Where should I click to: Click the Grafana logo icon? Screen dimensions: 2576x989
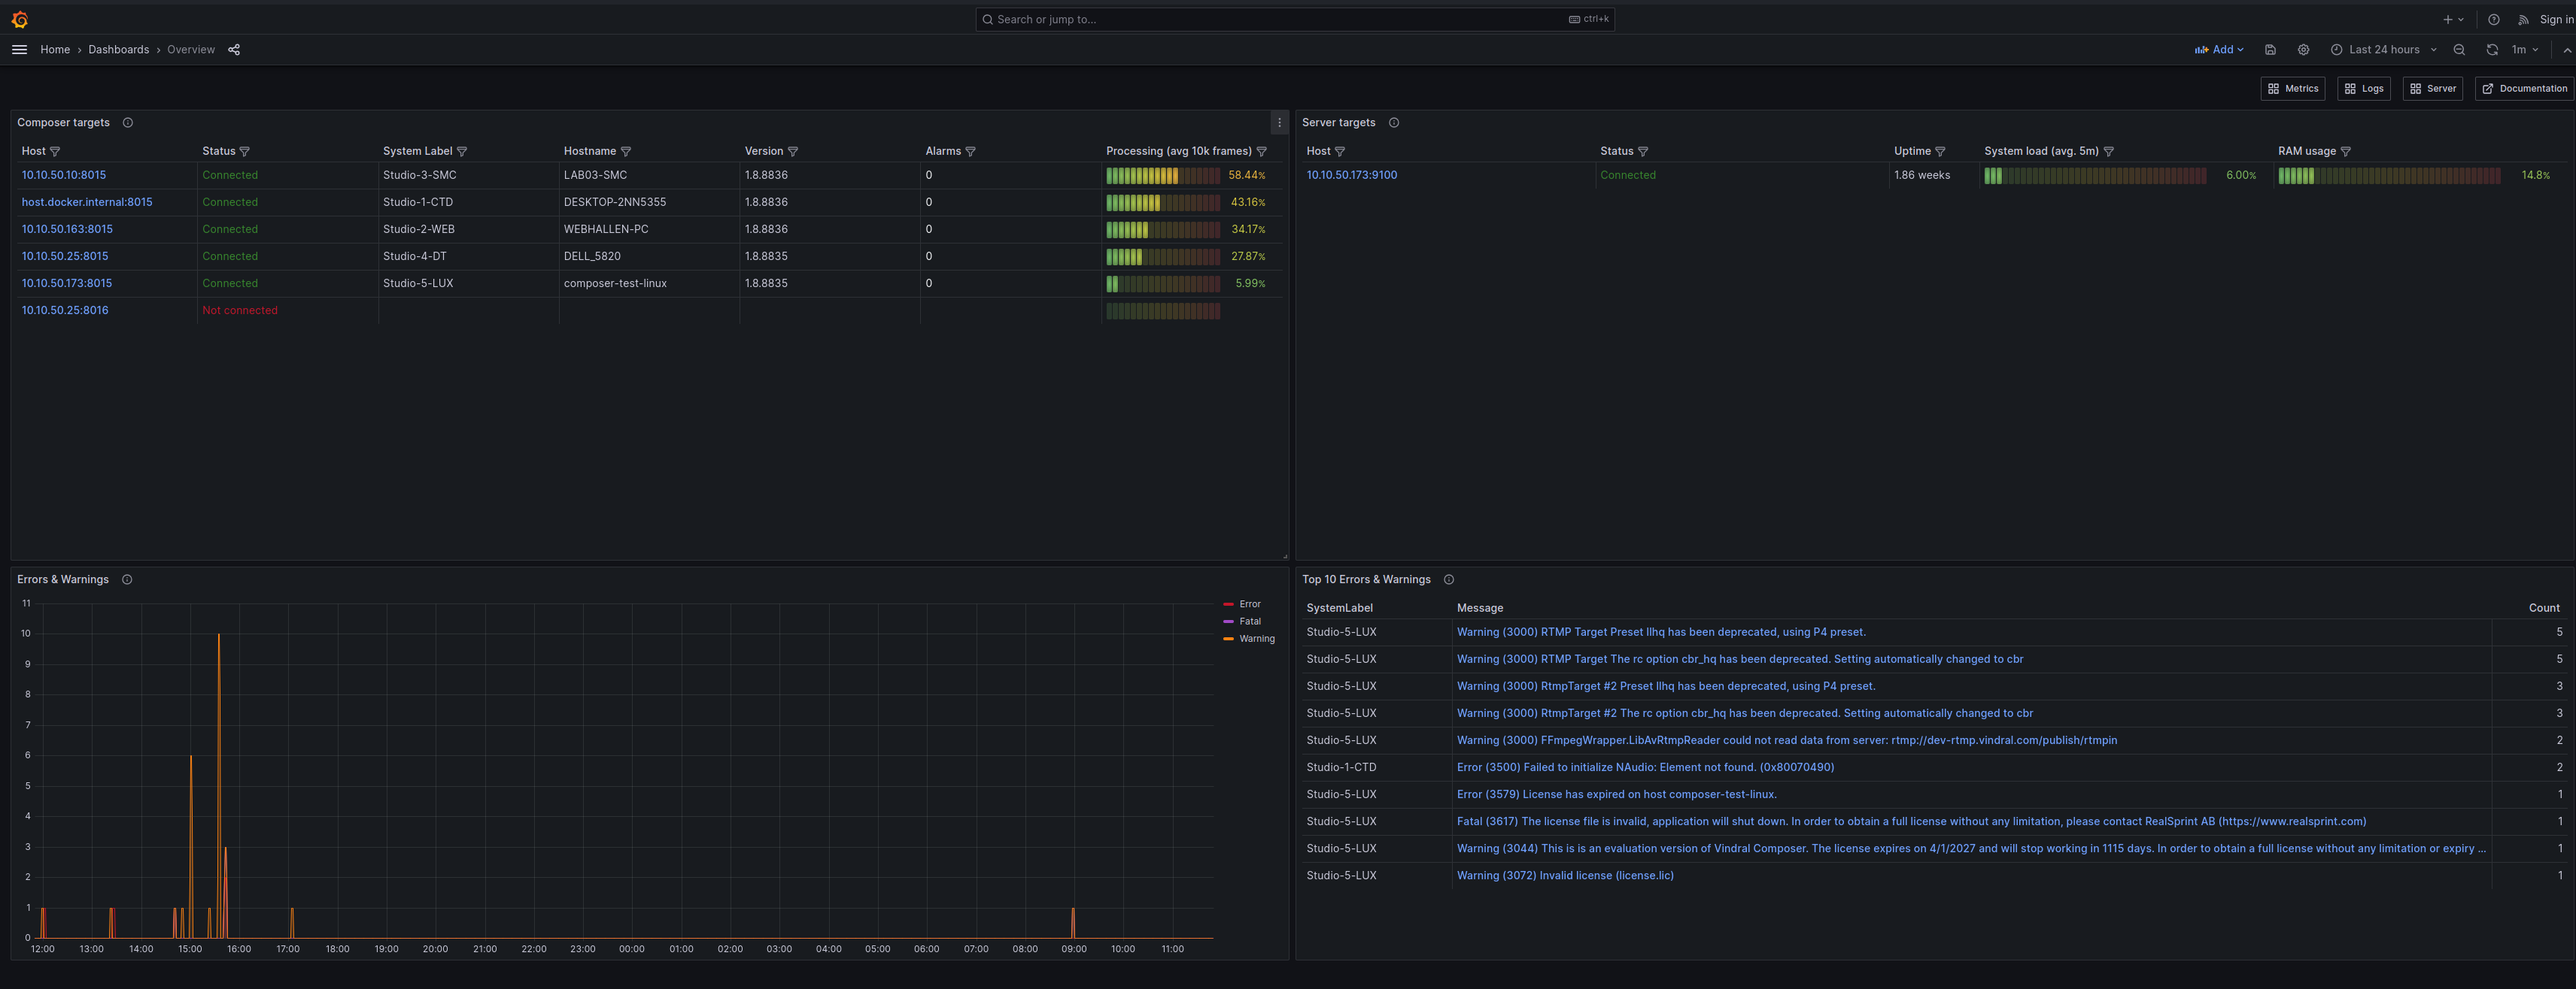[x=19, y=19]
